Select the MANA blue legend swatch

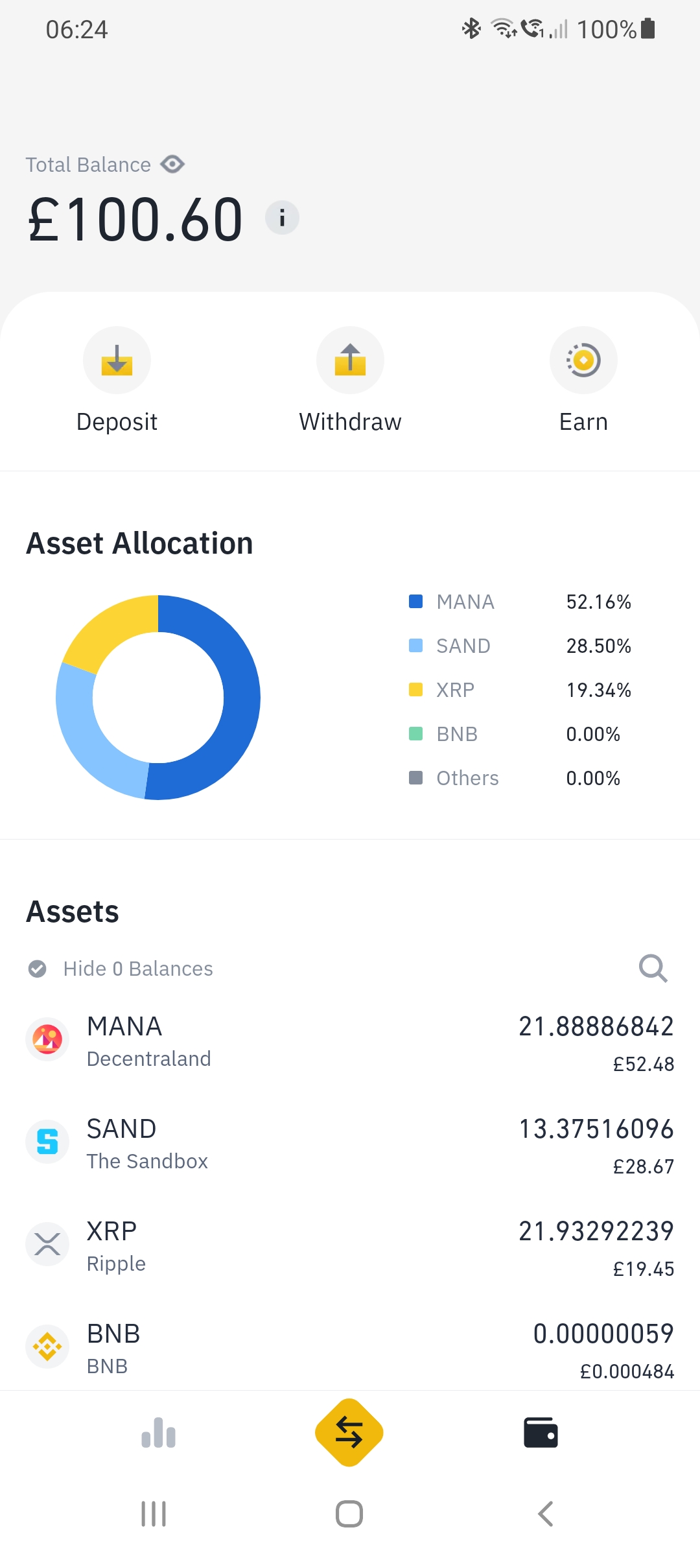click(415, 602)
